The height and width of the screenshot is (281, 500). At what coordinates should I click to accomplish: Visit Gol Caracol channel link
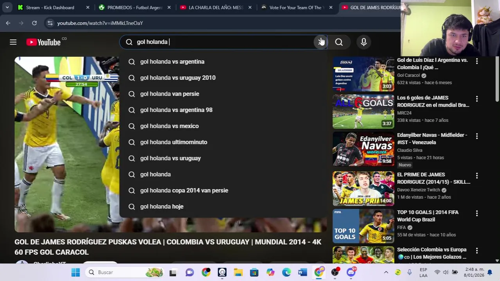pyautogui.click(x=408, y=75)
